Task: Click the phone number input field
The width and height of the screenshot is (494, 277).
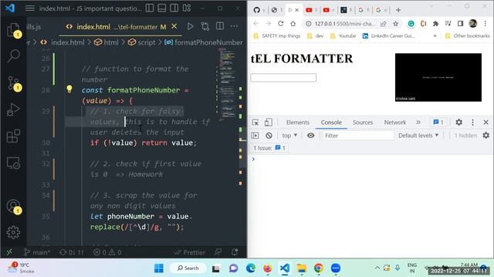Action: pyautogui.click(x=283, y=78)
